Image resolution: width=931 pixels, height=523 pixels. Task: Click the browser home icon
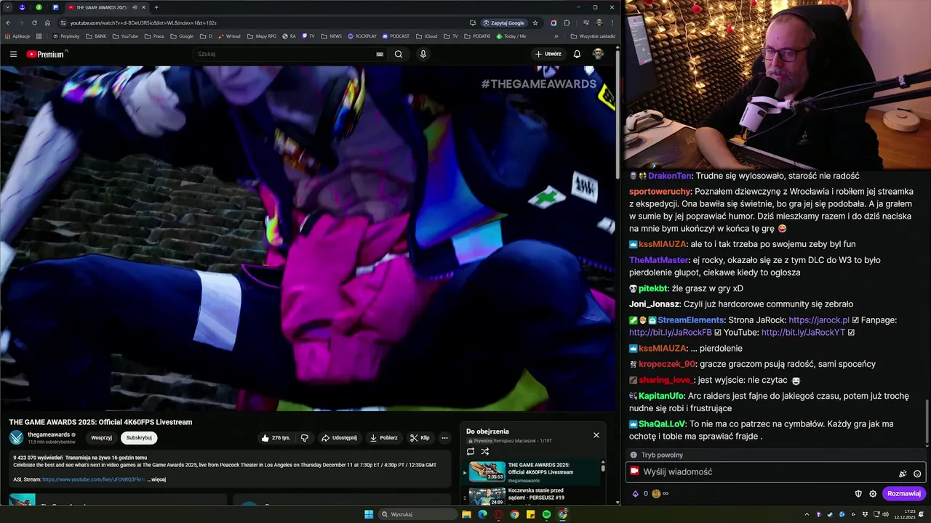[47, 23]
